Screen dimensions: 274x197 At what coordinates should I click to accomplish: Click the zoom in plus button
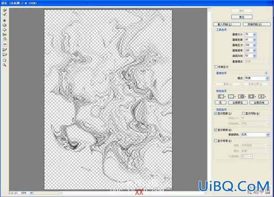click(15, 193)
